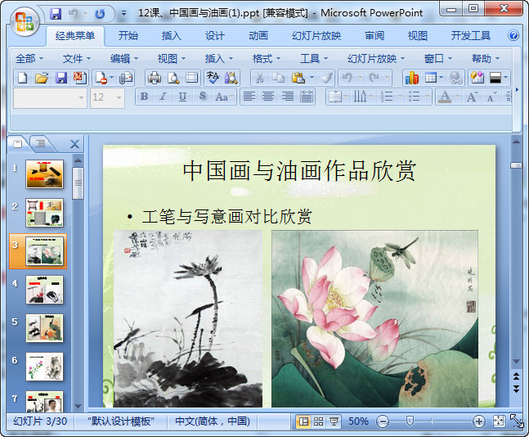The width and height of the screenshot is (529, 437).
Task: Click the Print Preview icon
Action: (x=173, y=78)
